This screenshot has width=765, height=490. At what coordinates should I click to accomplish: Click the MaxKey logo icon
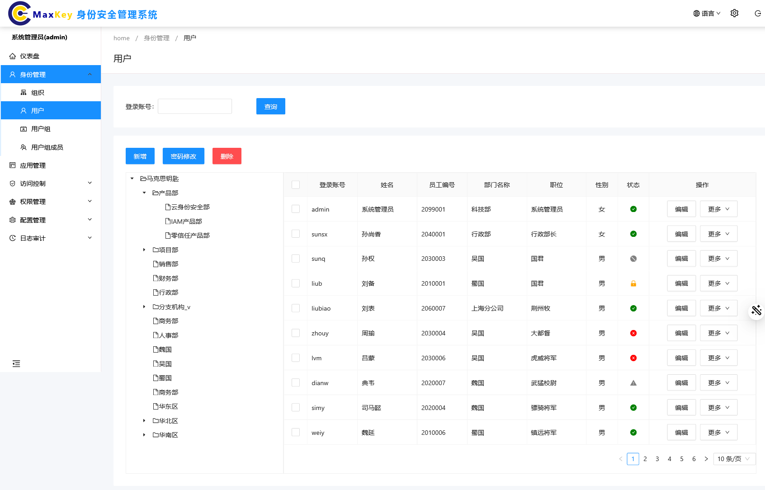19,14
